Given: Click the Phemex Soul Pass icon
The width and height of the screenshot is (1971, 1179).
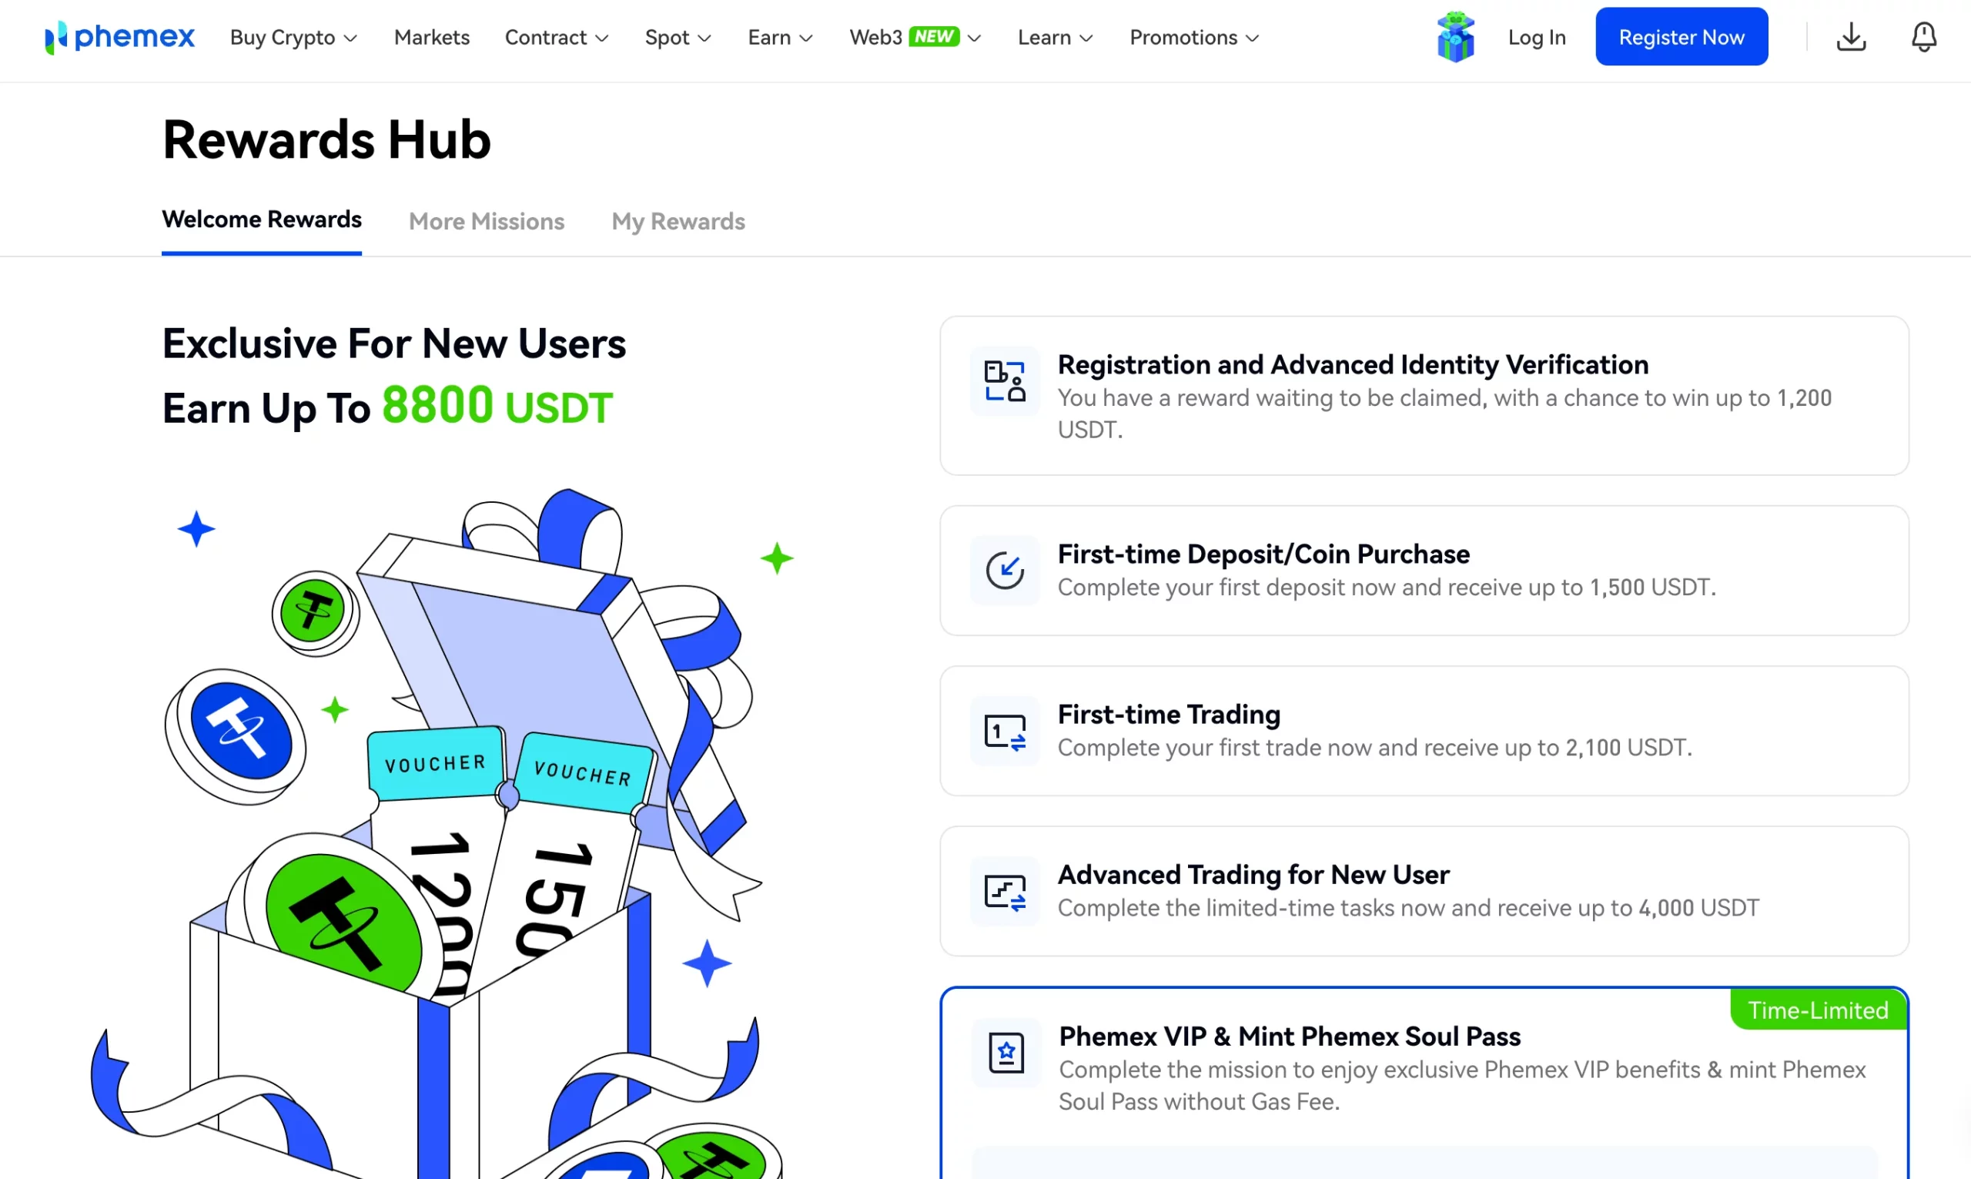Looking at the screenshot, I should coord(1006,1051).
